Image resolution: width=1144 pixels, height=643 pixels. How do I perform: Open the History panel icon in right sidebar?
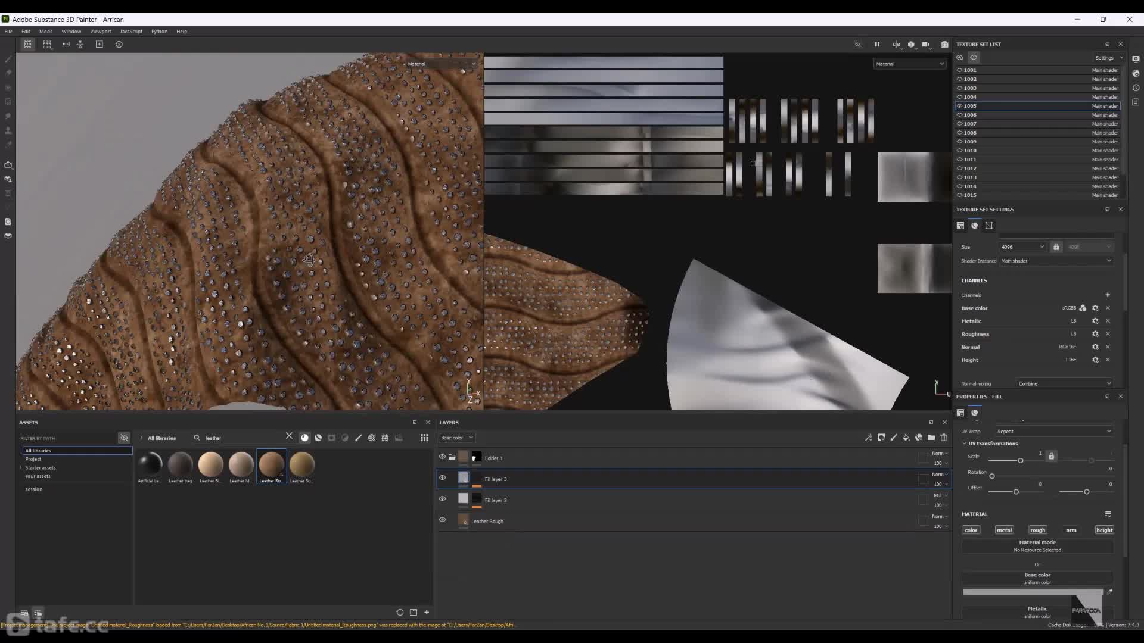coord(1136,88)
